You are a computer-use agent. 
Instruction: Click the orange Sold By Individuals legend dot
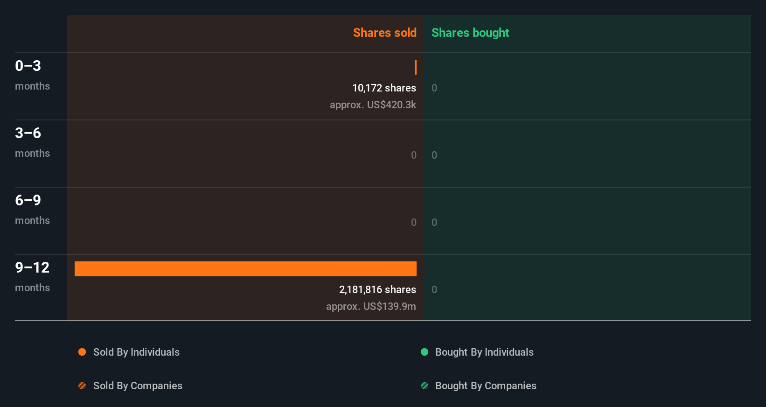click(82, 352)
